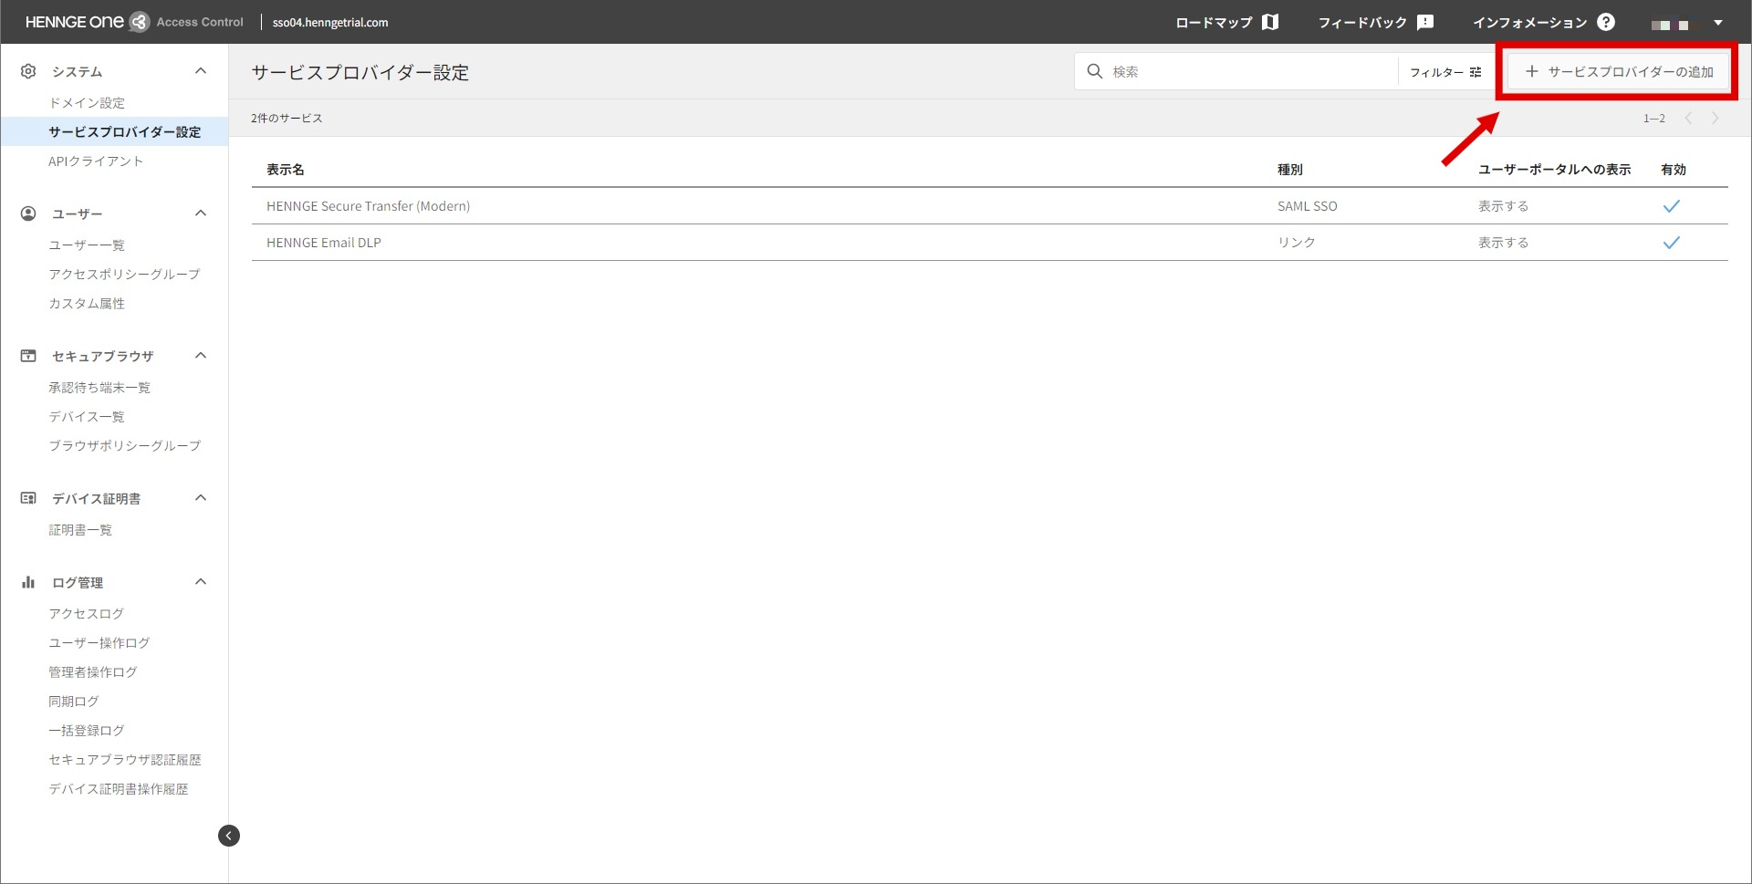Open 管理者操作ログ in the sidebar
Screen dimensions: 1752x884
click(x=93, y=672)
